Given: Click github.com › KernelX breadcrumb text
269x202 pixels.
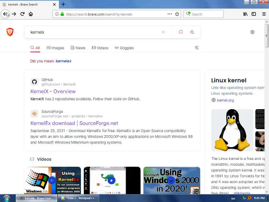Looking at the screenshot, I should click(x=59, y=84).
